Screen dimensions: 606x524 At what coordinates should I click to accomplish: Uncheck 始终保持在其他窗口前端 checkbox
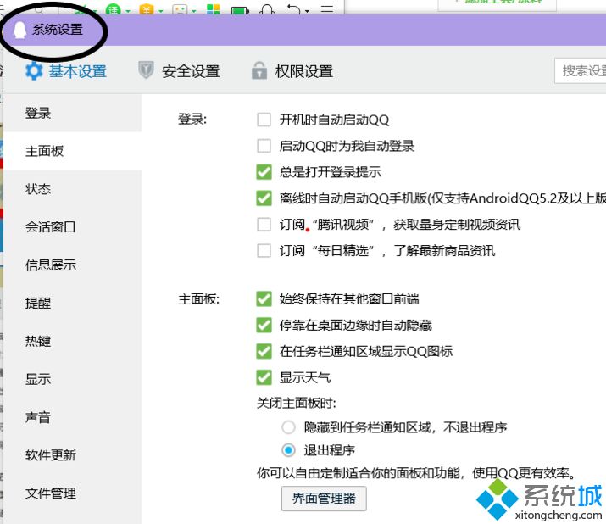[264, 298]
